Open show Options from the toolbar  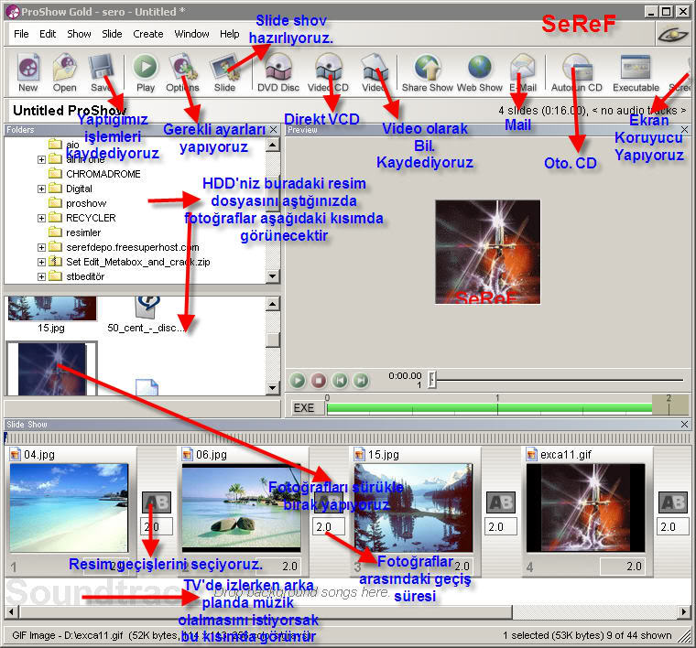pos(182,72)
